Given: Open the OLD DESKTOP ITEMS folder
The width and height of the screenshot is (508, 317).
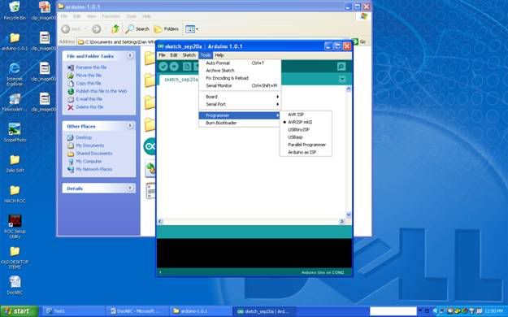Looking at the screenshot, I should coord(15,257).
